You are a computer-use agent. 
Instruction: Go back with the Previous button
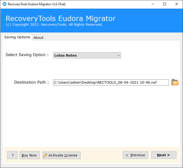[x=136, y=155]
